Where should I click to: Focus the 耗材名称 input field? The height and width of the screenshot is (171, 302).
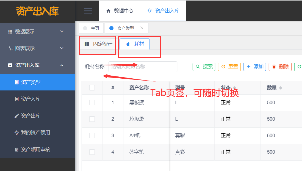click(x=143, y=67)
